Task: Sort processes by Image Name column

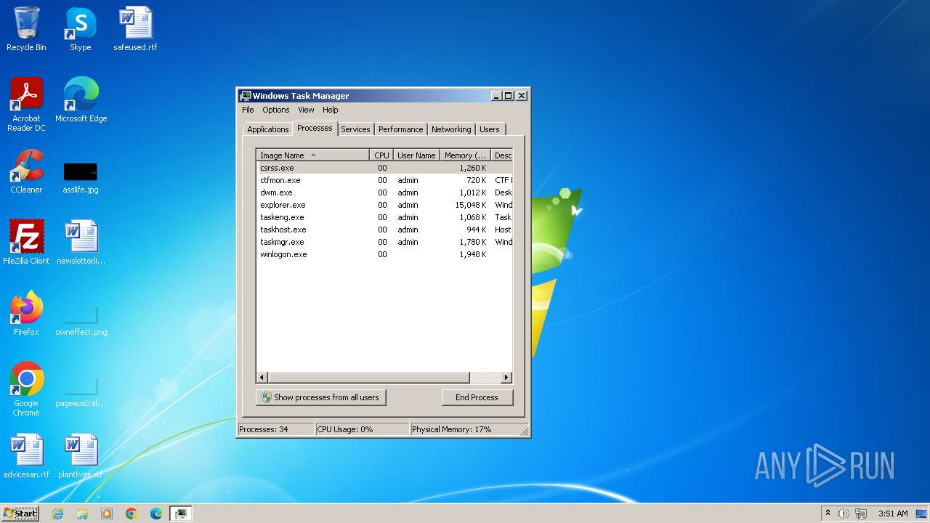Action: click(312, 155)
